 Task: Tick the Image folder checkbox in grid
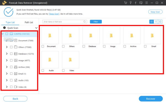click(x=104, y=46)
